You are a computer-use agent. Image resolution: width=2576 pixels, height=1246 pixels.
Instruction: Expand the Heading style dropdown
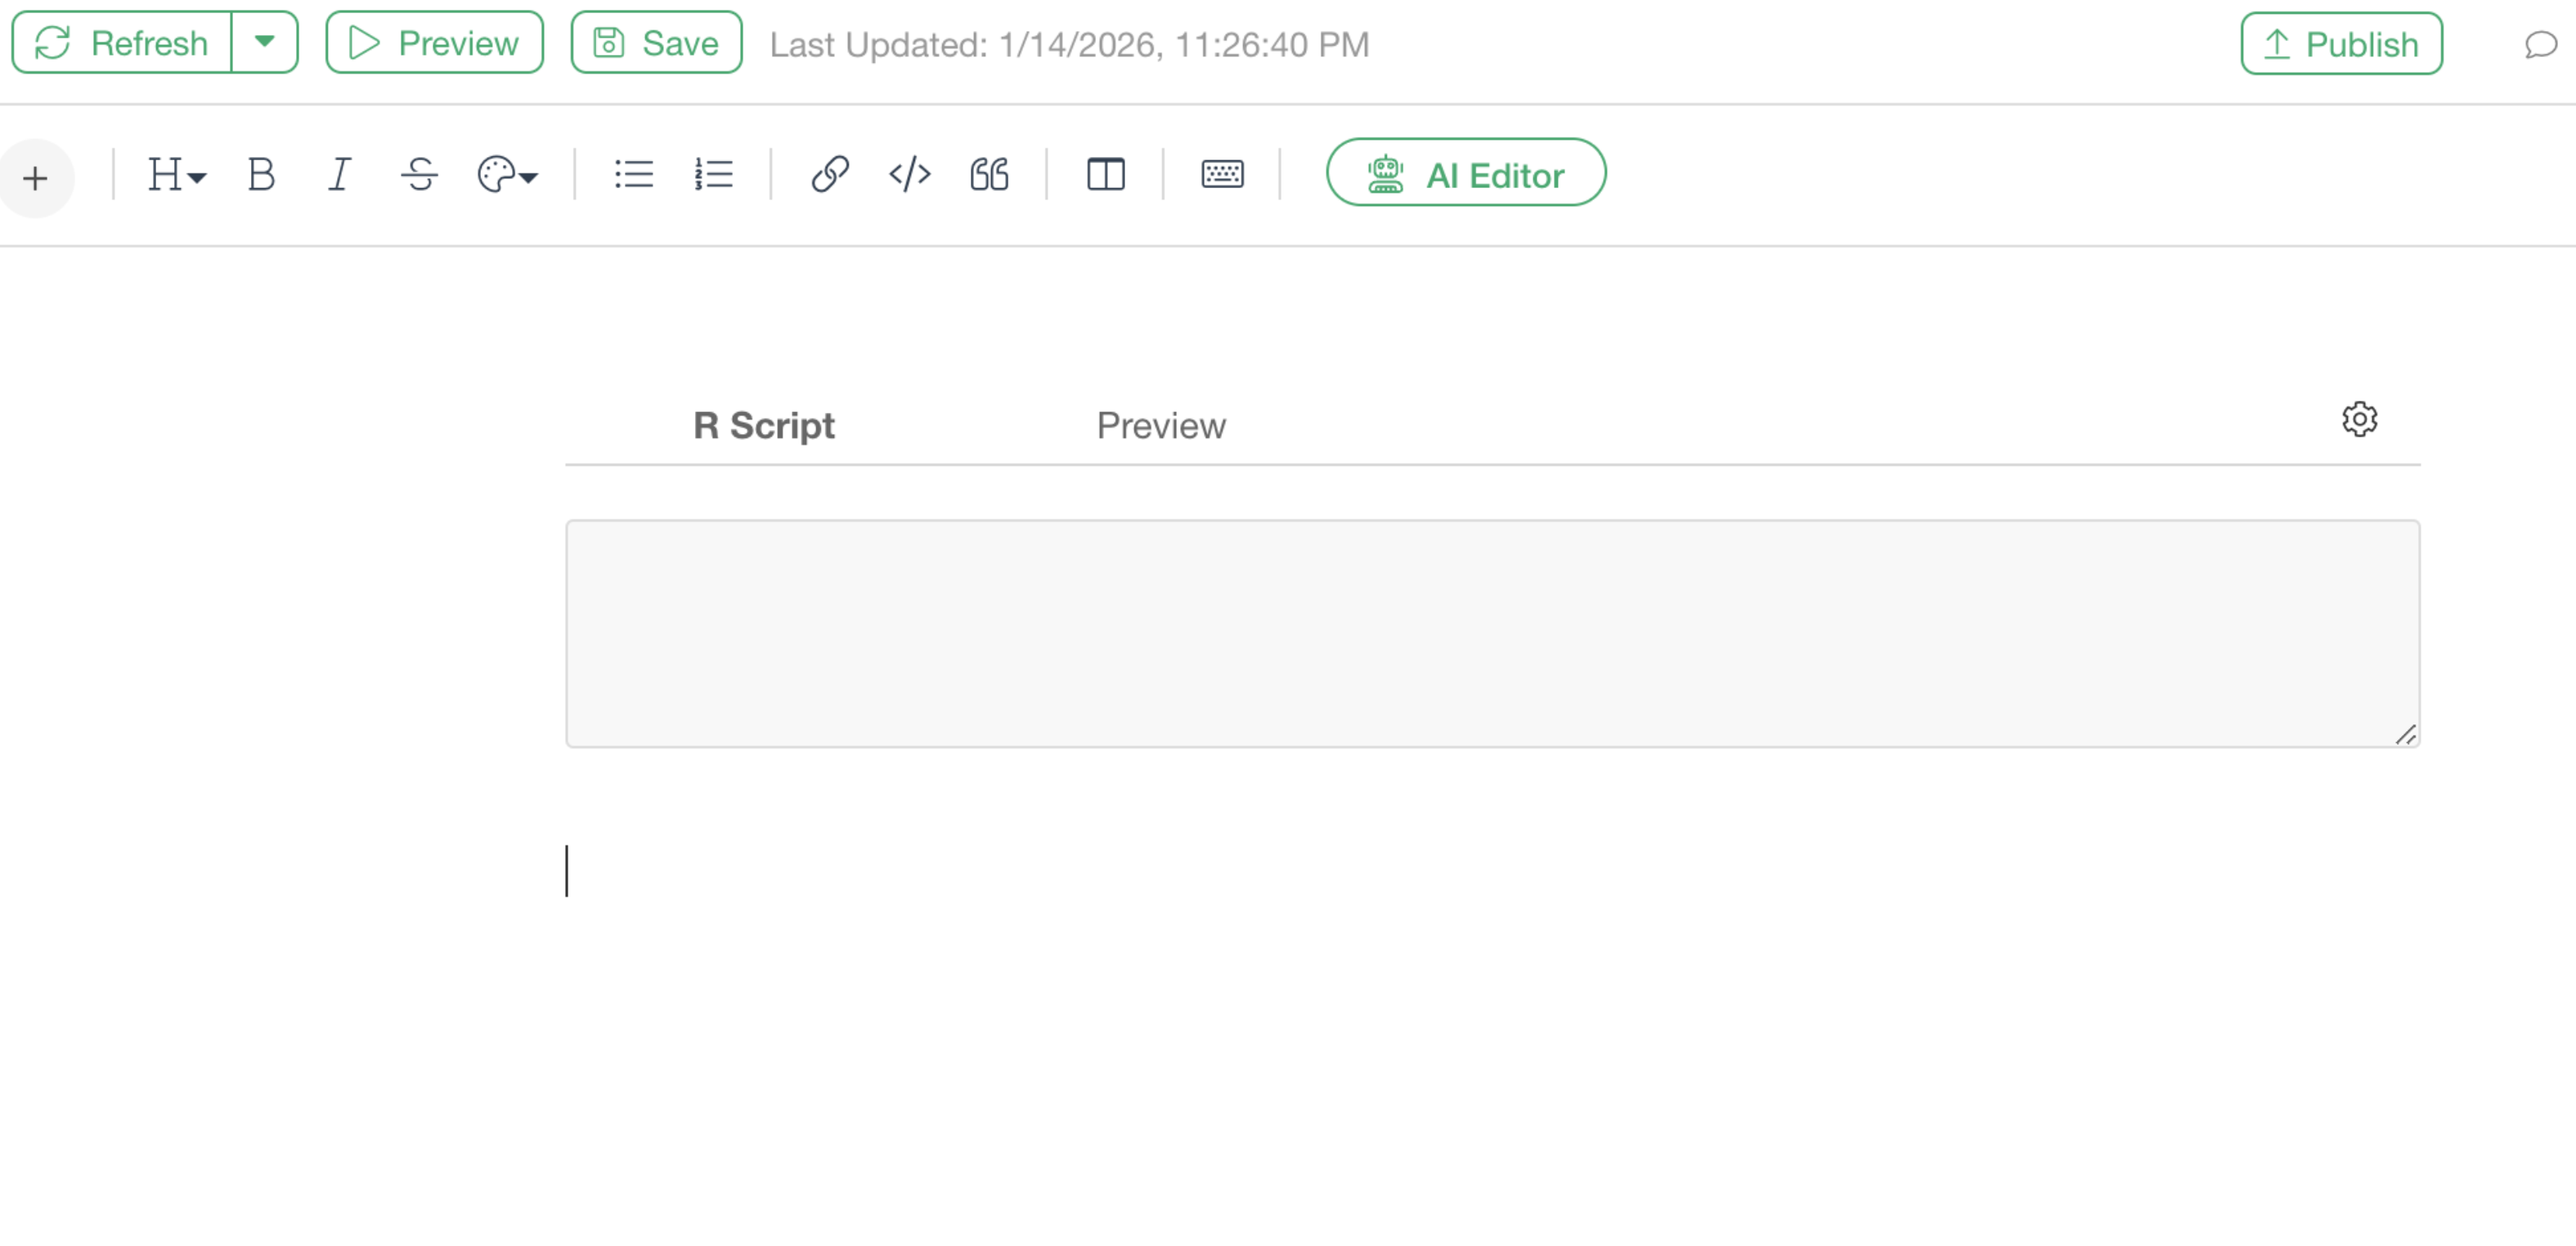tap(176, 175)
